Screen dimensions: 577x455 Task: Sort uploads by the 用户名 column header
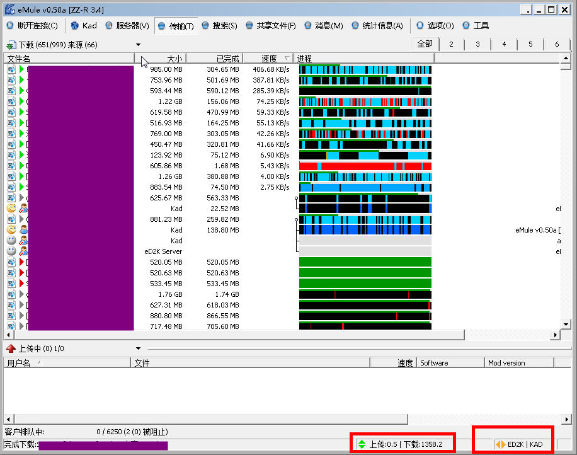point(67,363)
